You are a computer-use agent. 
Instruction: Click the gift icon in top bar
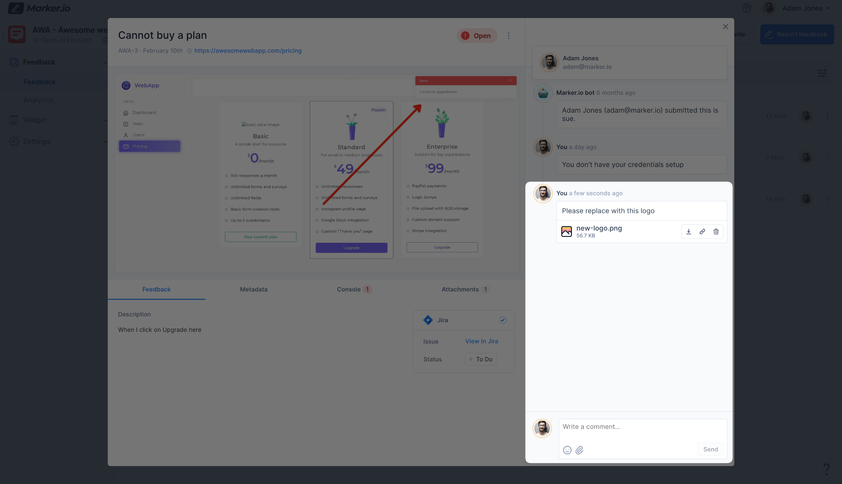[x=746, y=8]
